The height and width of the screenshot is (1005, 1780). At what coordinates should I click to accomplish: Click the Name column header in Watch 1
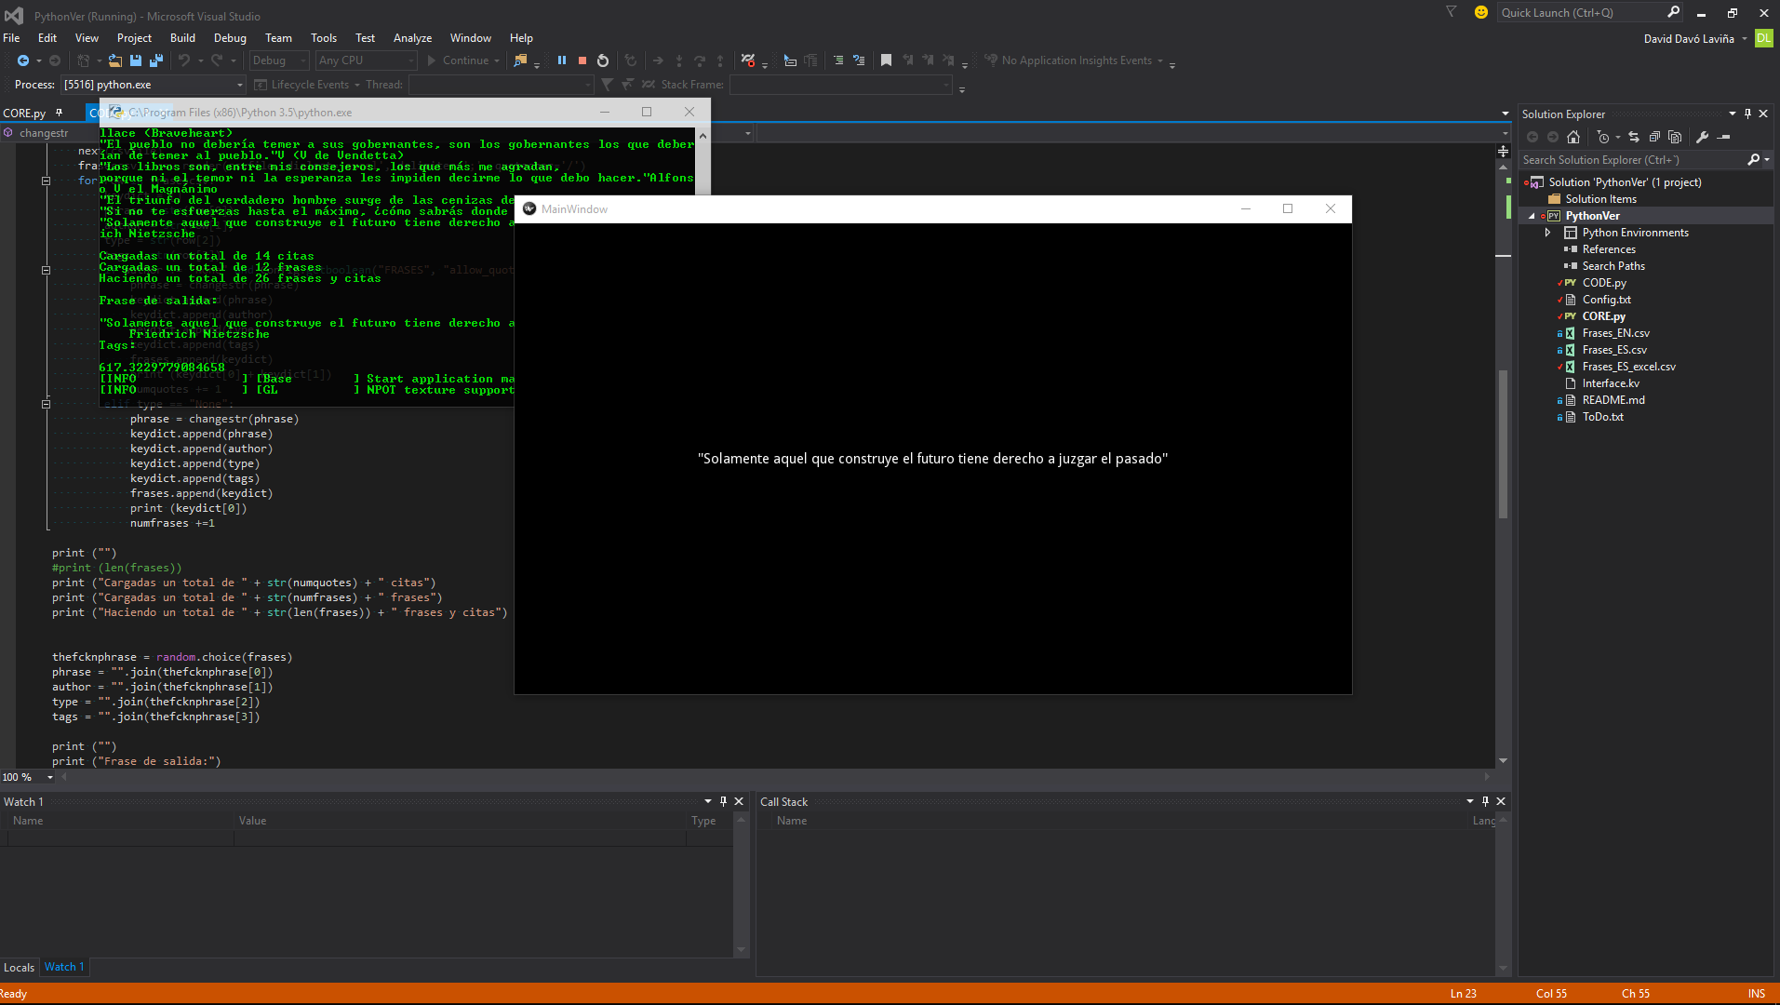tap(28, 821)
